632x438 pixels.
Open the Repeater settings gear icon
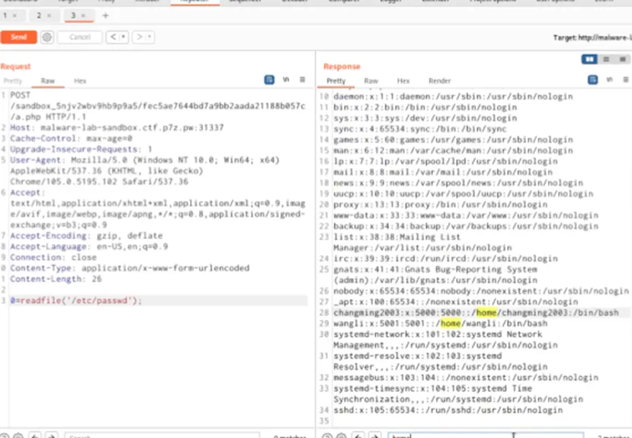pos(47,37)
